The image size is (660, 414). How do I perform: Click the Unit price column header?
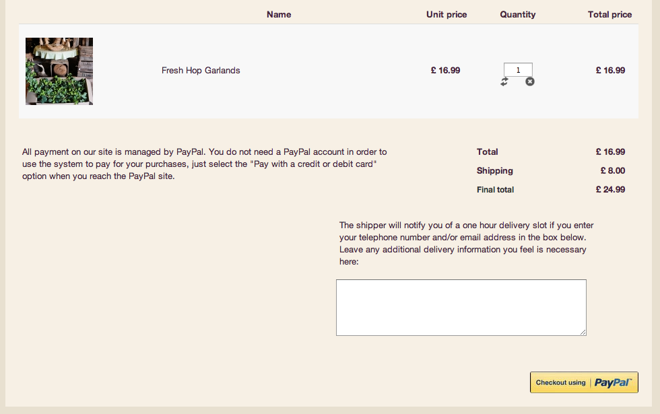pos(447,14)
